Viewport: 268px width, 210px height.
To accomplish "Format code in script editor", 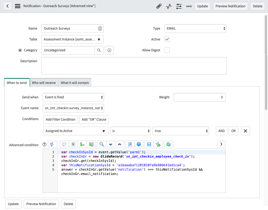I will (x=73, y=144).
